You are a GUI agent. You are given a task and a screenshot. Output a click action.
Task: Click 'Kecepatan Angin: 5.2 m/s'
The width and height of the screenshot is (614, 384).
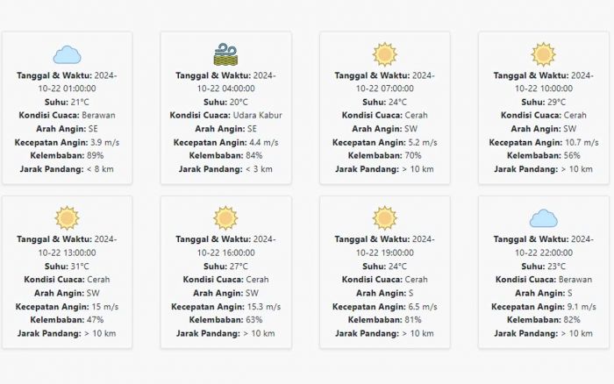[385, 143]
